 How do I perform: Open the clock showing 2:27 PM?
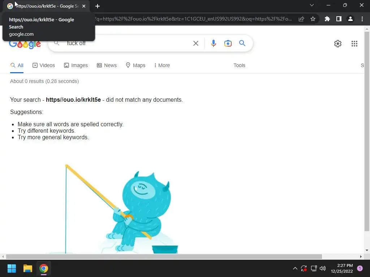coord(342,268)
